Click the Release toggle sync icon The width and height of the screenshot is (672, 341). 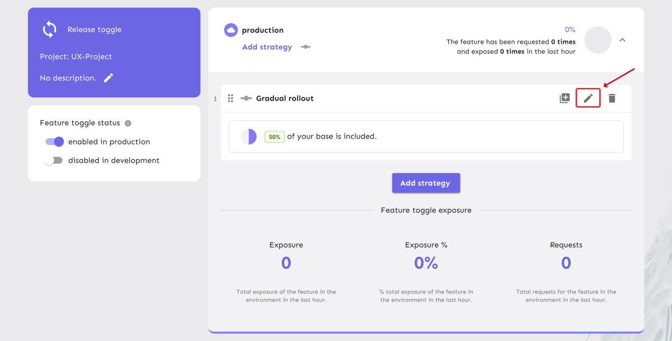[49, 29]
